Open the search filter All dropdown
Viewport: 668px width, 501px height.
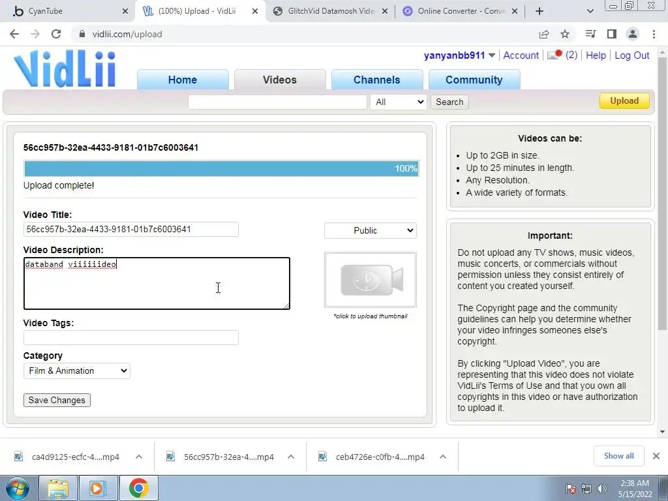[399, 102]
